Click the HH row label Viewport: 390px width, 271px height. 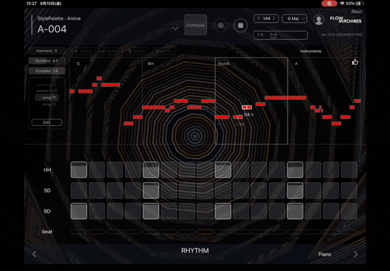click(47, 170)
